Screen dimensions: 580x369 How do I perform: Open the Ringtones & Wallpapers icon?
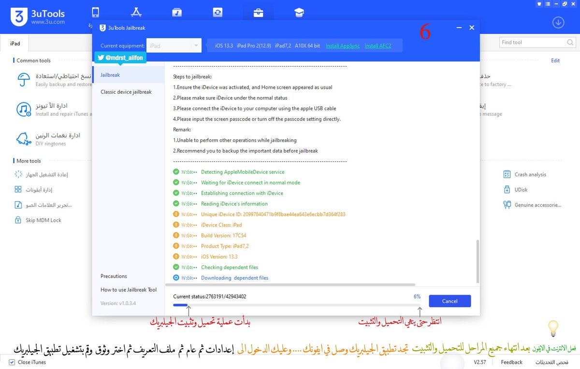[177, 13]
